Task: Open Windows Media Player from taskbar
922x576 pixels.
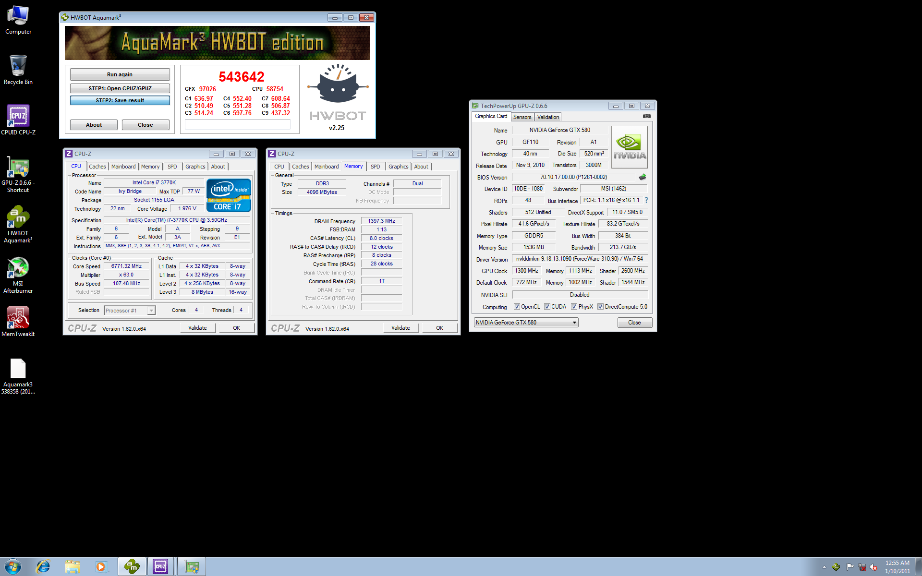Action: coord(101,567)
